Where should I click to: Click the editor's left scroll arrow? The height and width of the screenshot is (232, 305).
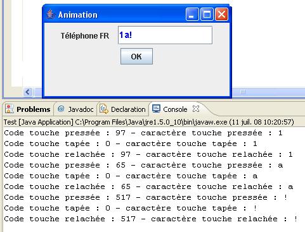[x=28, y=92]
